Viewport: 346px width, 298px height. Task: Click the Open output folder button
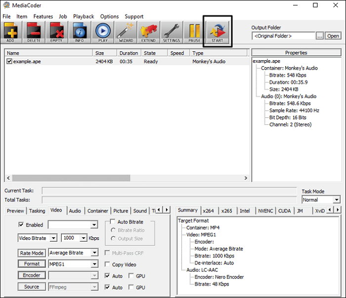(333, 36)
